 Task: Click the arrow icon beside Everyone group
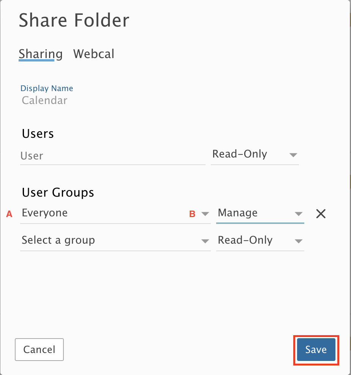tap(205, 214)
